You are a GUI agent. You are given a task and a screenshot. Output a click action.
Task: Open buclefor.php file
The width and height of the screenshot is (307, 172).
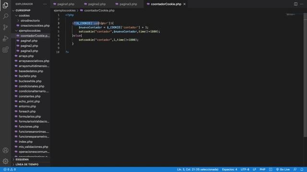[28, 76]
